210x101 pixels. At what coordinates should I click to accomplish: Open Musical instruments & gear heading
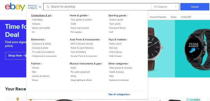tap(86, 64)
